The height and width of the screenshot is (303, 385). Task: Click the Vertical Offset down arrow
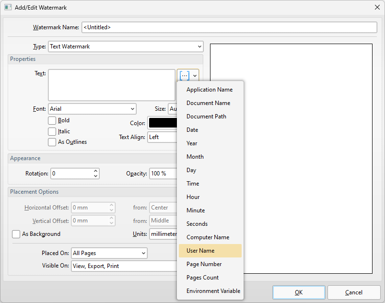click(x=111, y=223)
